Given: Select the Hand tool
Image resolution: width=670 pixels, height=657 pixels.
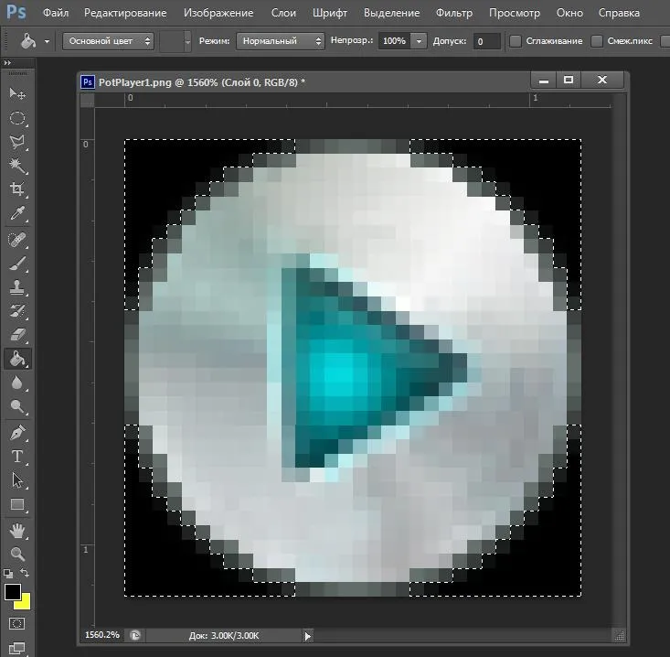Looking at the screenshot, I should (x=17, y=532).
